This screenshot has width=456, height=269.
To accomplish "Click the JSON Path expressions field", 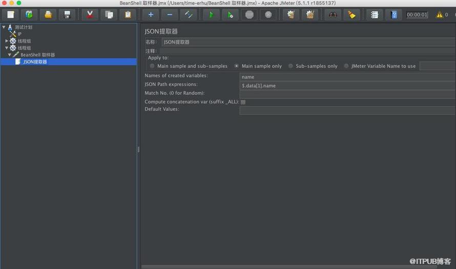I will point(347,86).
